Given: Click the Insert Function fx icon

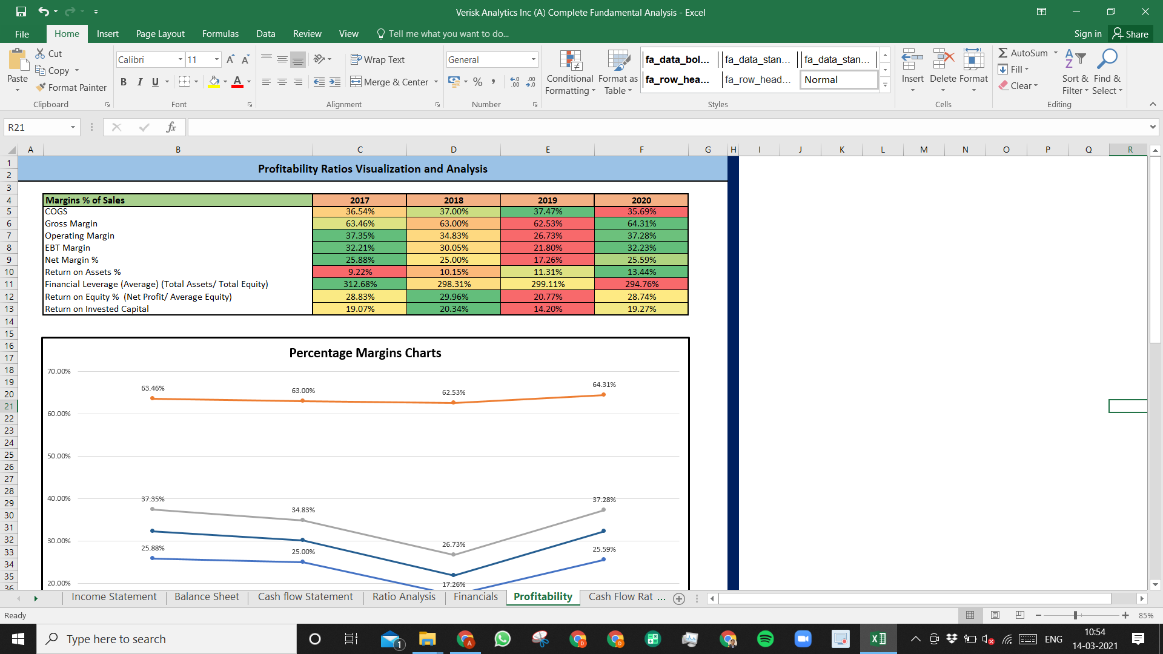Looking at the screenshot, I should [171, 127].
